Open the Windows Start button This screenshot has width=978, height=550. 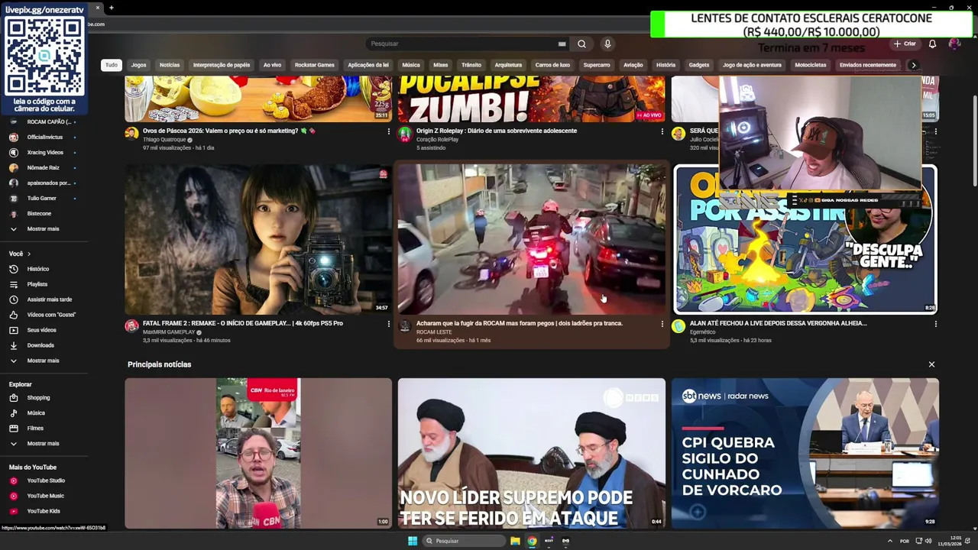(413, 541)
